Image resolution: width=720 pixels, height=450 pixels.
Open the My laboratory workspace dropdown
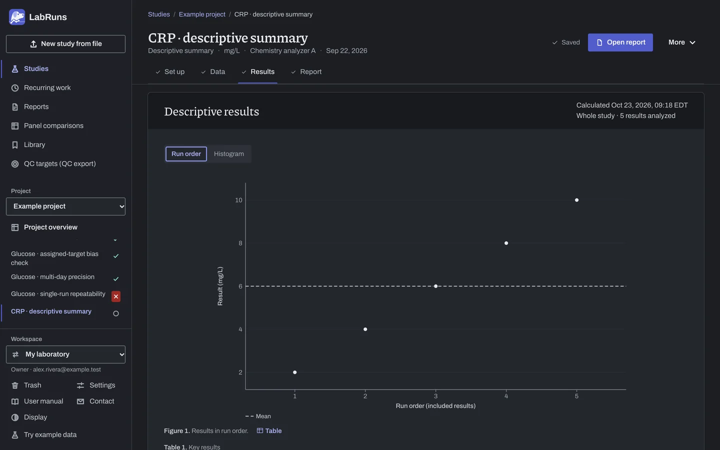65,354
